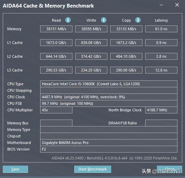Select L3 Cache Copy value 290.08 GB/s
Screen dimensions: 185x178
126,70
